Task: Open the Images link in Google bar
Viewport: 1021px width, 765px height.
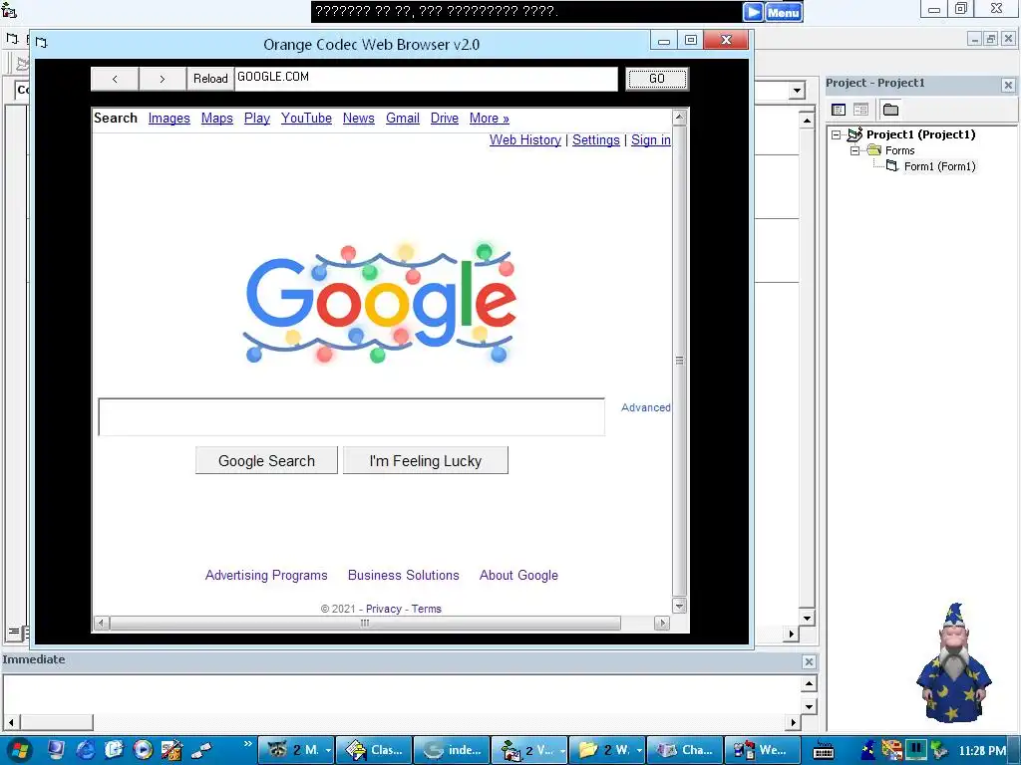Action: 169,118
